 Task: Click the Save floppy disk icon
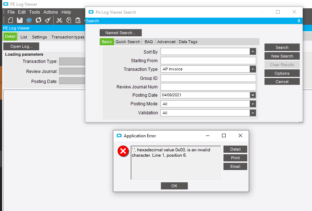(20, 20)
